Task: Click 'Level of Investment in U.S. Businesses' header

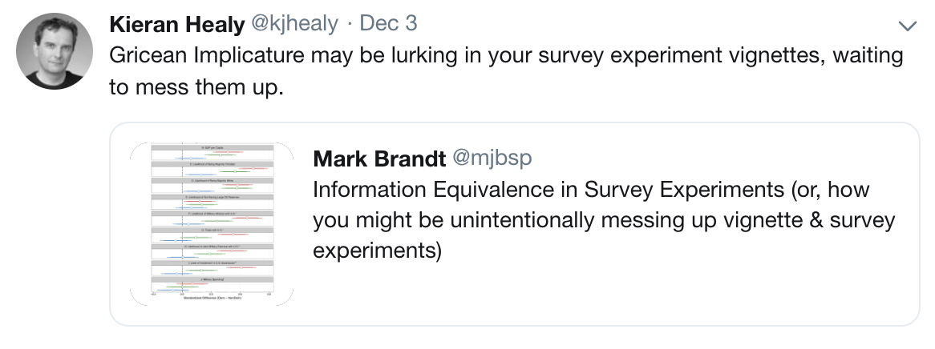Action: click(x=212, y=263)
